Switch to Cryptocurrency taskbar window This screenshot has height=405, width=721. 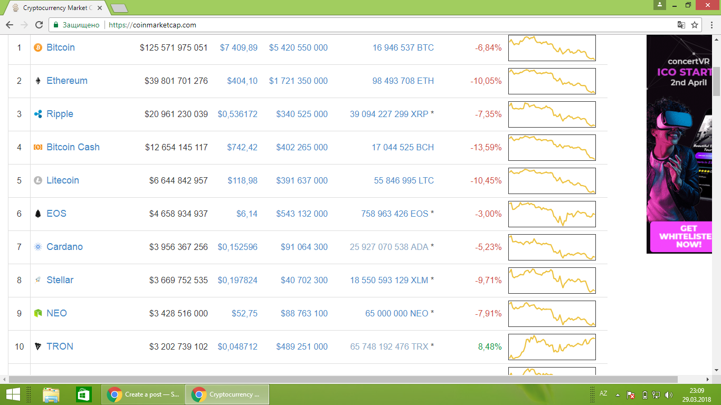click(227, 394)
